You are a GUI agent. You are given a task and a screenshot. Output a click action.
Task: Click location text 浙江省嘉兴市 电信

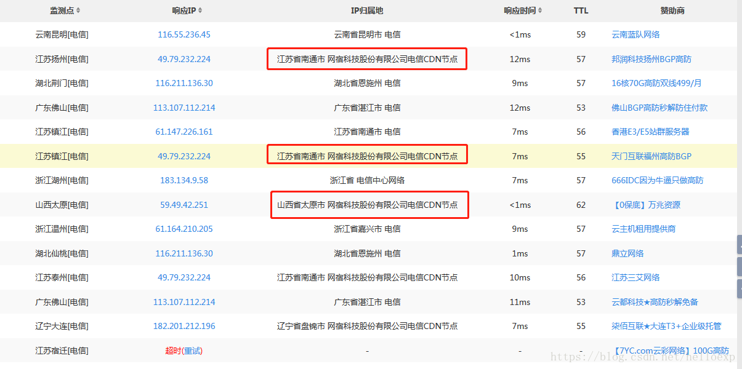click(367, 229)
